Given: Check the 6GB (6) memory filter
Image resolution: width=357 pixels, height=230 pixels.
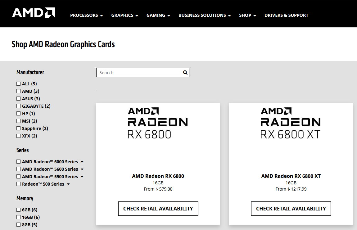Looking at the screenshot, I should click(x=18, y=210).
